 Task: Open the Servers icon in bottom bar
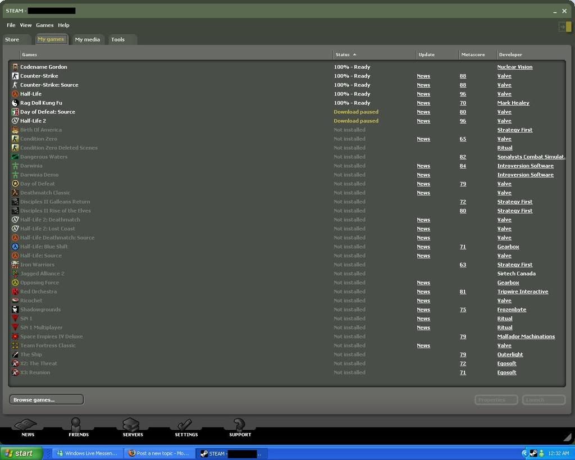point(133,426)
